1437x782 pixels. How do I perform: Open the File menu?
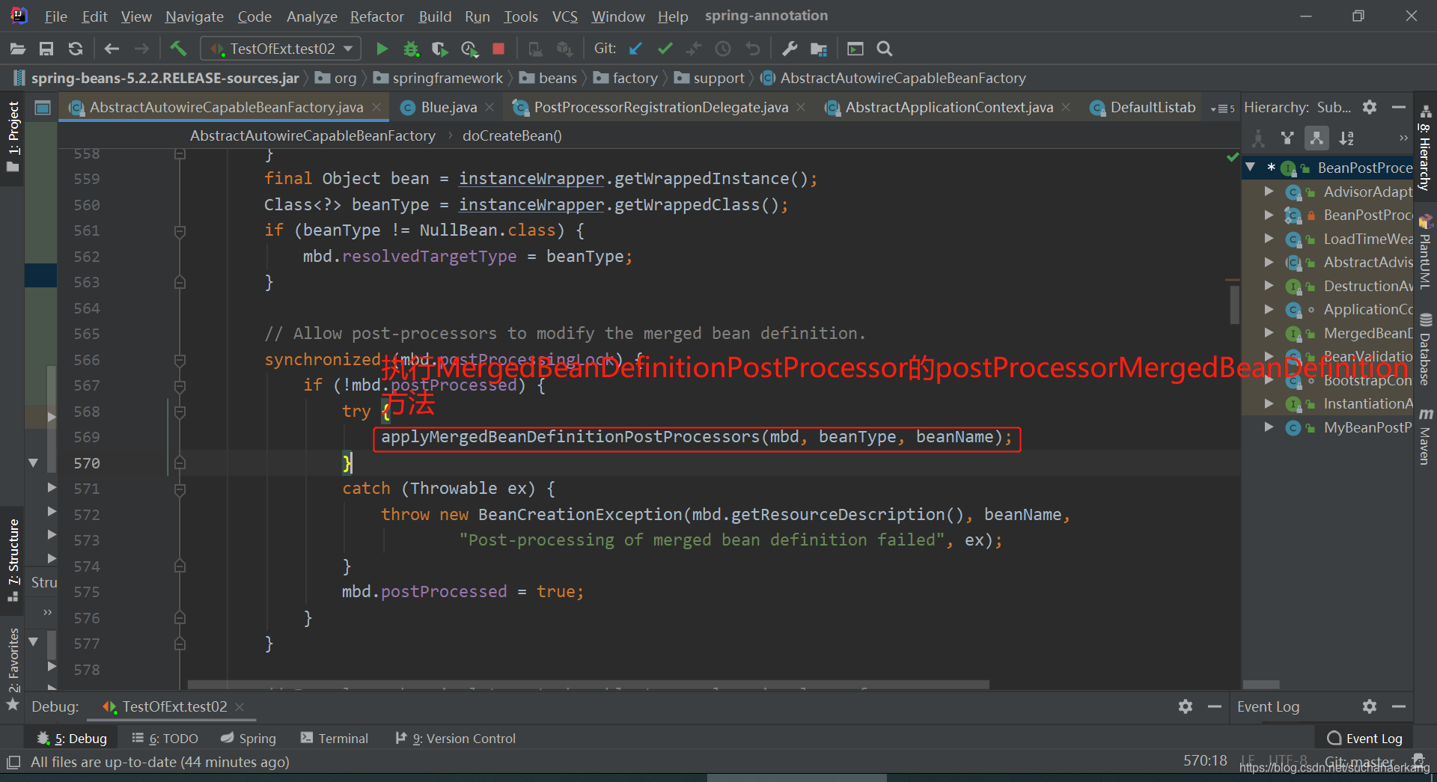click(x=55, y=16)
